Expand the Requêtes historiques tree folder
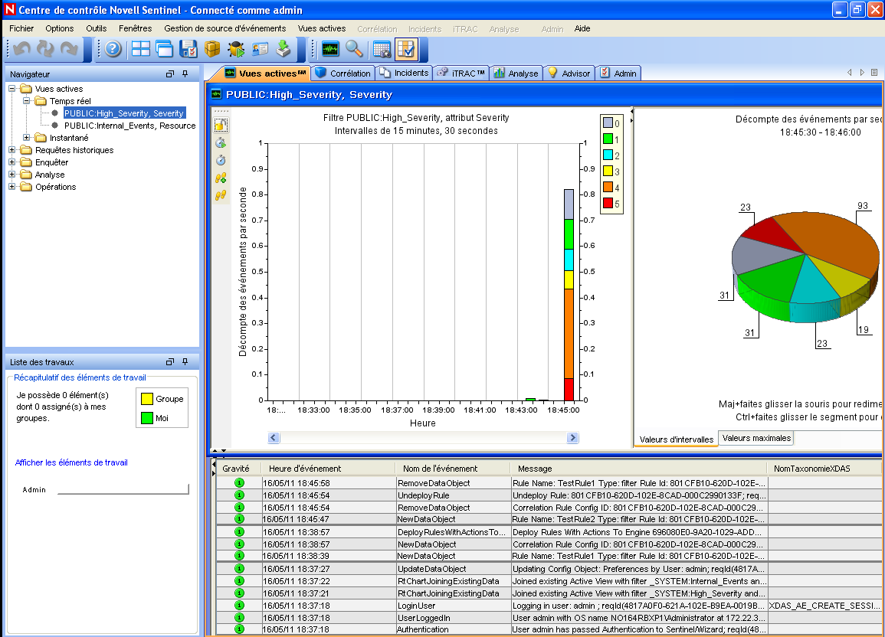 point(11,150)
